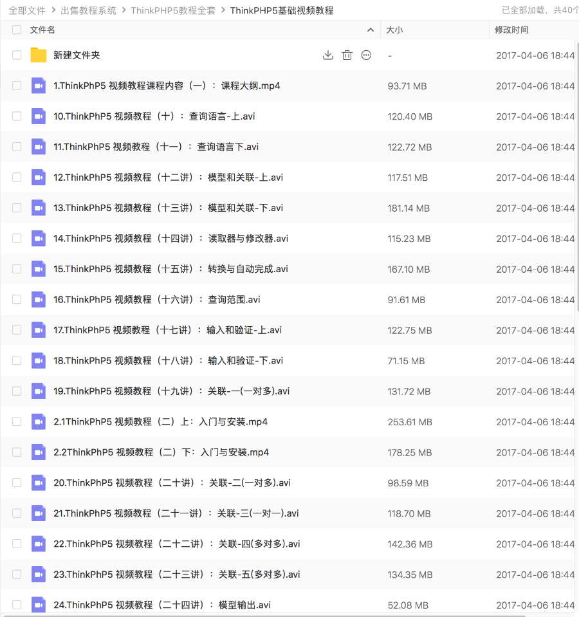
Task: Click video icon of 24.ThinkPhP5 模型输出.avi
Action: pyautogui.click(x=39, y=605)
